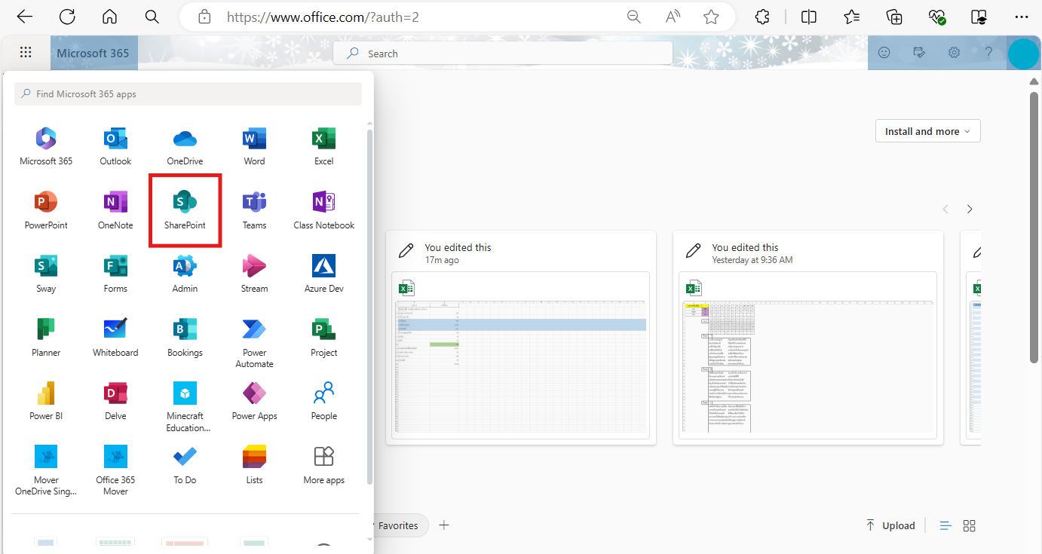Launch the Whiteboard app
Screen dimensions: 1042x554
point(115,338)
